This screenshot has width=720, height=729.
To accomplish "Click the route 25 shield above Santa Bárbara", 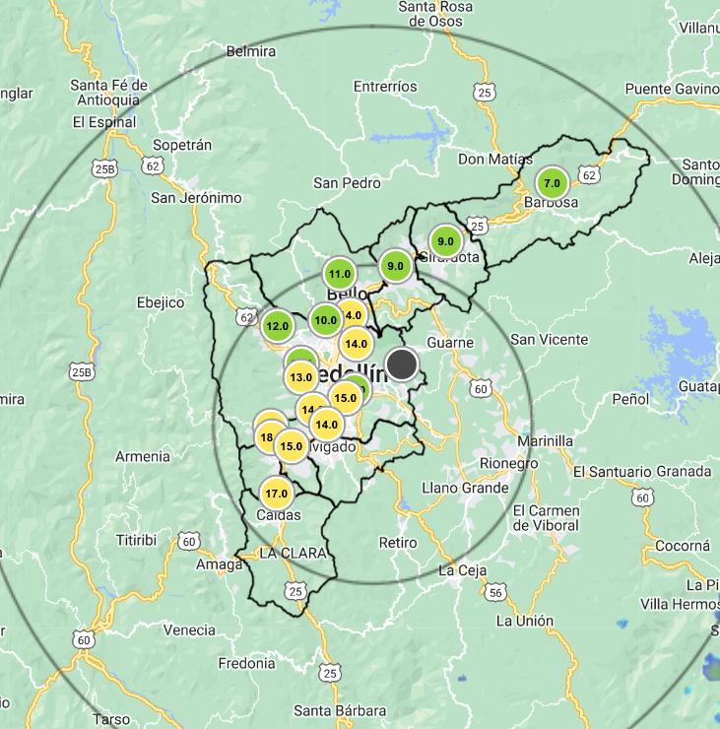I will [330, 673].
